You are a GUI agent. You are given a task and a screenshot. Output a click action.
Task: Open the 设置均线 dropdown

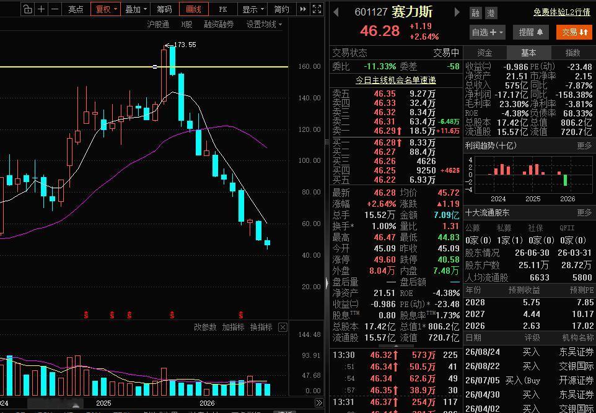[264, 24]
